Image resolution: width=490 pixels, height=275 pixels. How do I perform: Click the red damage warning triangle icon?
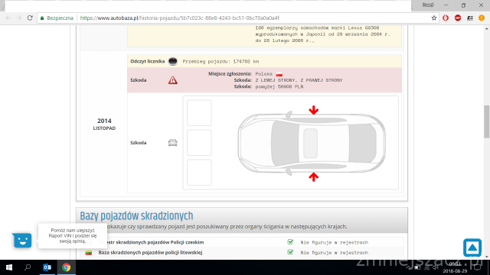[173, 80]
